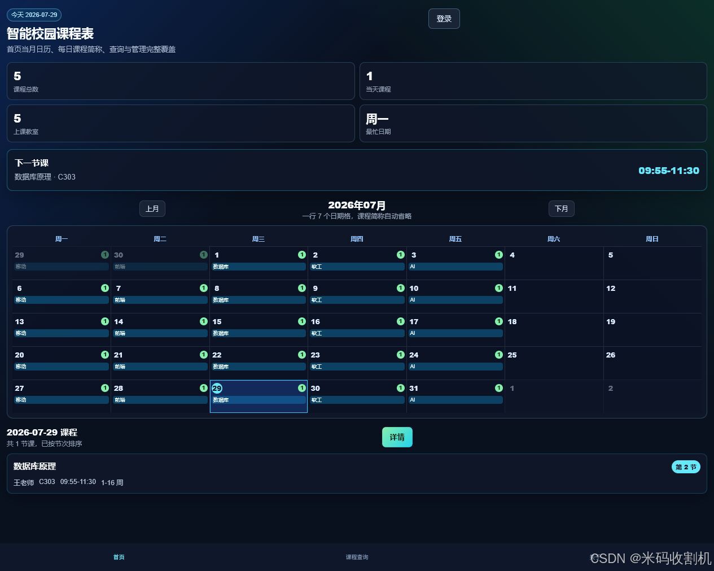Select July 5 calendar day
This screenshot has width=714, height=571.
[x=652, y=263]
